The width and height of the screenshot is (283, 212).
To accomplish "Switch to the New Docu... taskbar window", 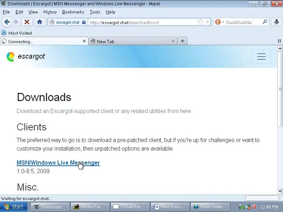I will [170, 207].
